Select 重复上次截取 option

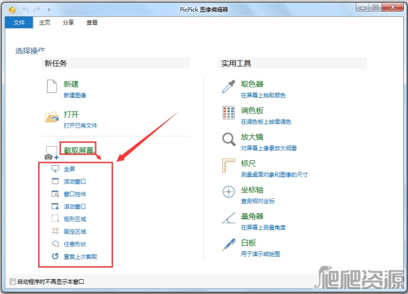click(x=80, y=257)
